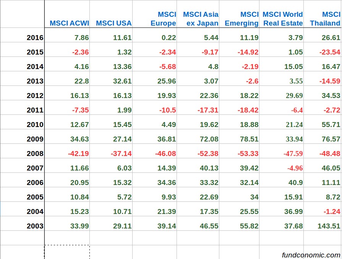
Task: Select MSCI USA 2013 value 32.61
Action: coord(122,81)
